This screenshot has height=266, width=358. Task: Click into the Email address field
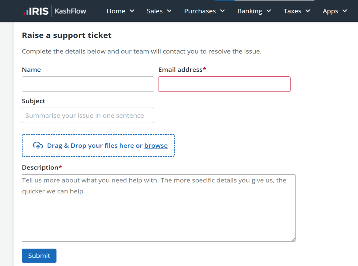click(224, 84)
